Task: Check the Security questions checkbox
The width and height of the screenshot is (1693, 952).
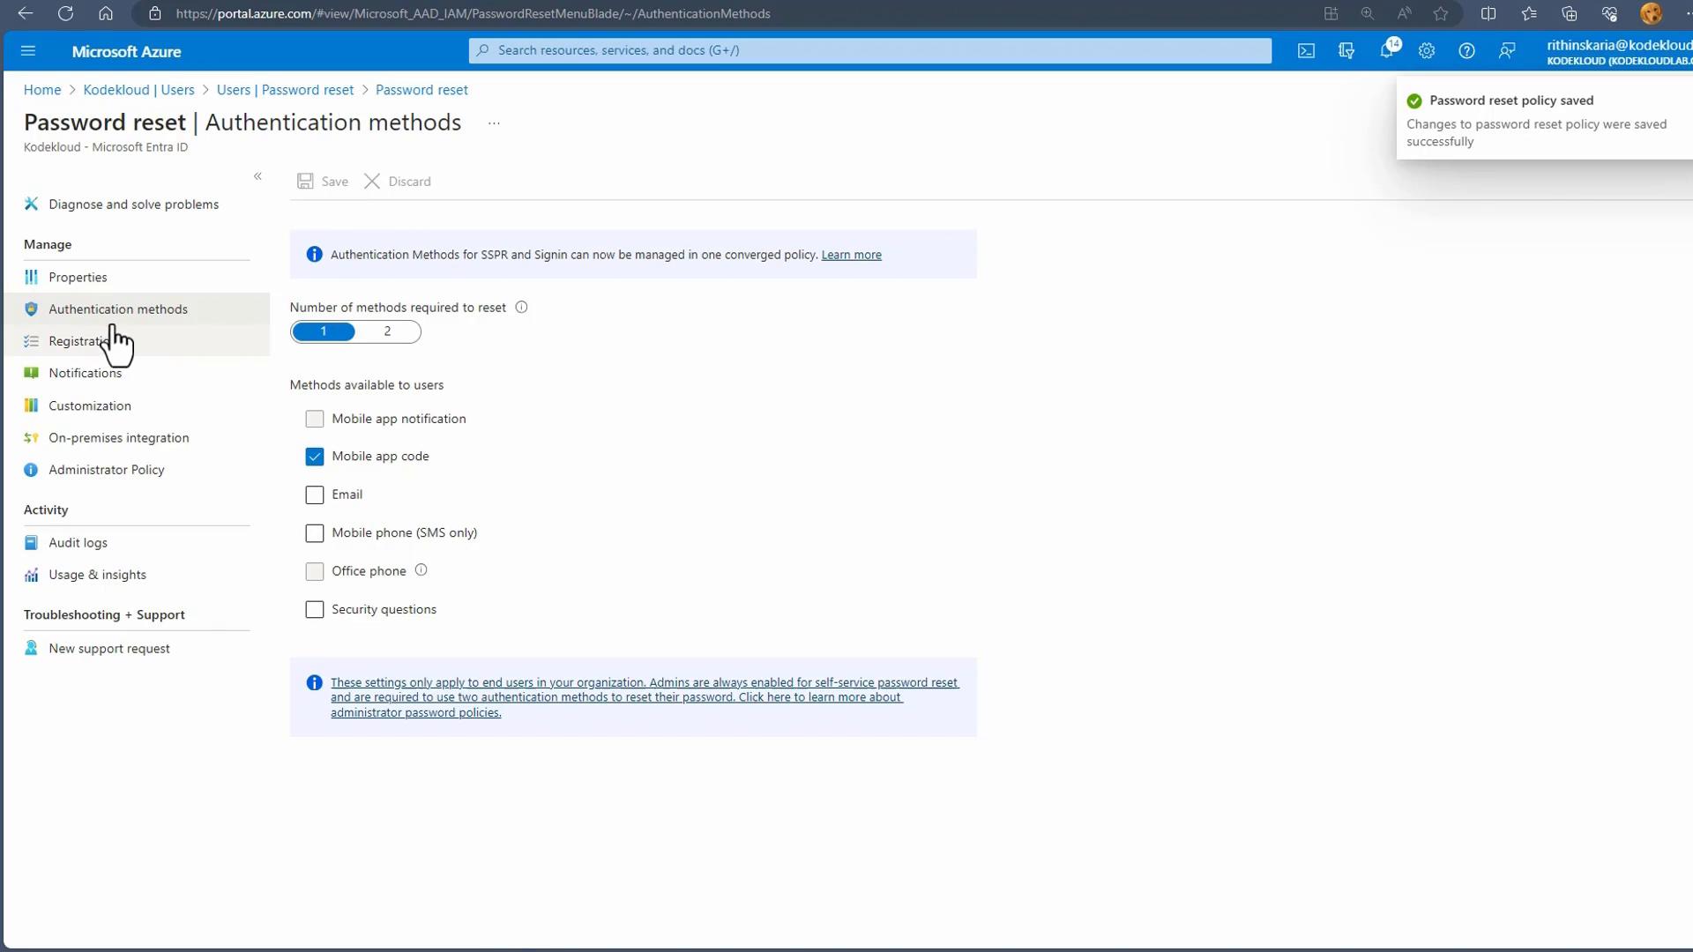Action: coord(315,609)
